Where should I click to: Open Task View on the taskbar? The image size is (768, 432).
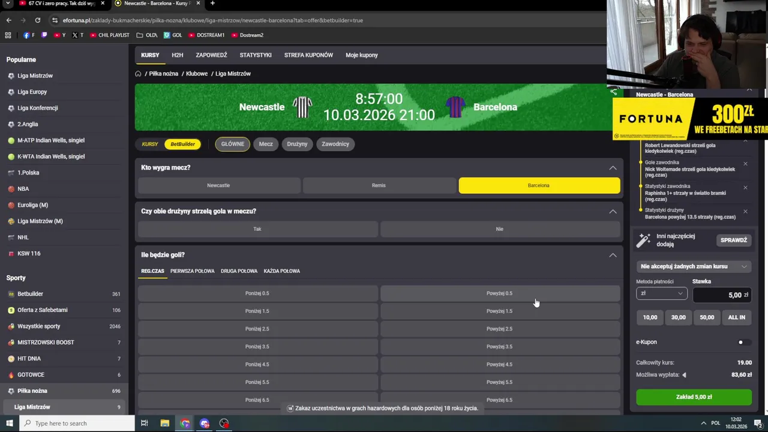pos(144,423)
